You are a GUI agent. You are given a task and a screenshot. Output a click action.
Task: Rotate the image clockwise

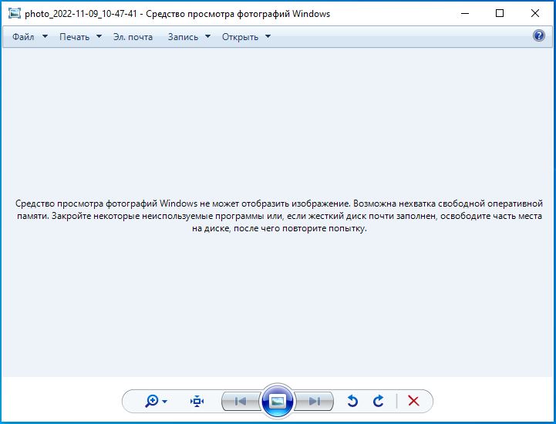[379, 402]
